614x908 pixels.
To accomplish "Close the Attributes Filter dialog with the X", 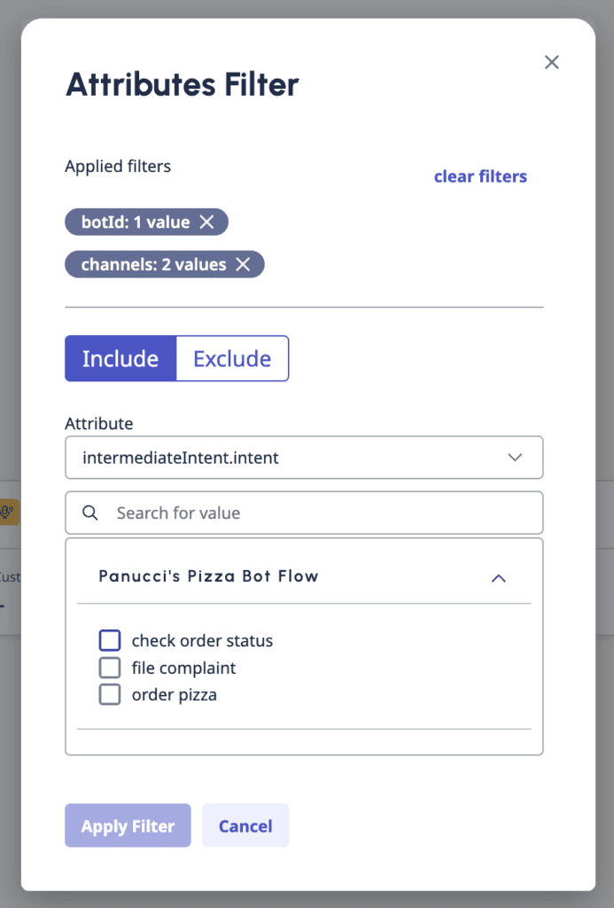I will coord(552,62).
